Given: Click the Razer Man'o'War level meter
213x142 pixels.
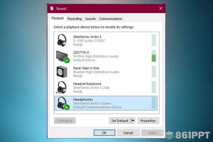Looking at the screenshot, I should (x=154, y=72).
